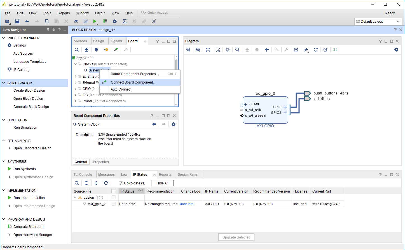Collapse design_1 row in IP Status table
This screenshot has height=250, width=405.
[75, 198]
